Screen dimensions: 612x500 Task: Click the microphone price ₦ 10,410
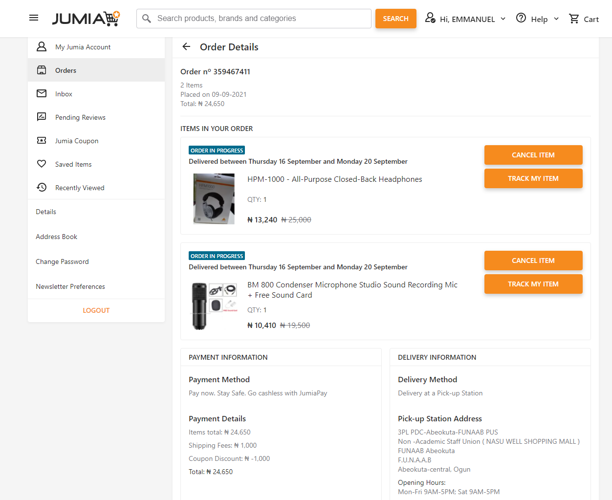[x=262, y=326]
